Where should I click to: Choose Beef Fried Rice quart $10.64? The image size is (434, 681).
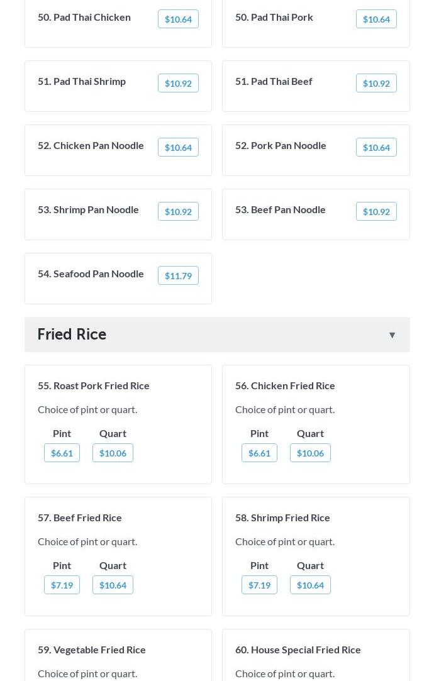point(113,585)
